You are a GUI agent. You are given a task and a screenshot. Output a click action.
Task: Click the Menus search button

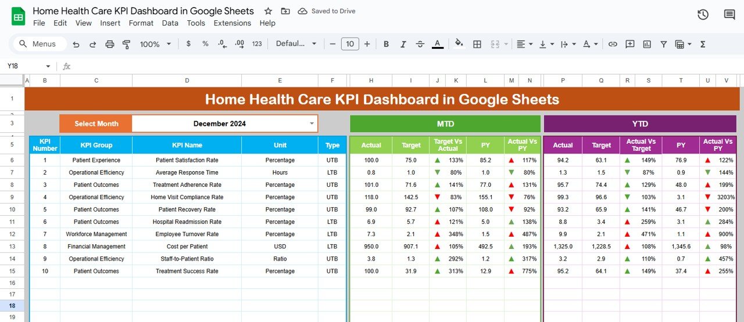(38, 44)
